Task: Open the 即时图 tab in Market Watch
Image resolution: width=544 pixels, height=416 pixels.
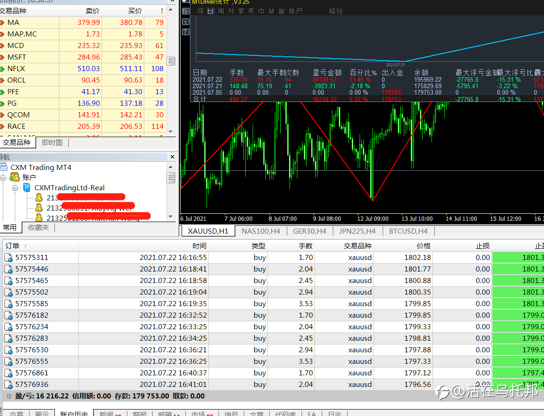Action: point(52,143)
